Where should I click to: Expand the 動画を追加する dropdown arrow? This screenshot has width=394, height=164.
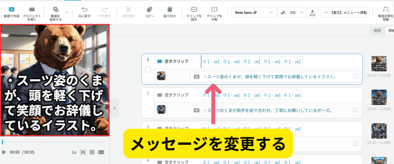(x=67, y=12)
